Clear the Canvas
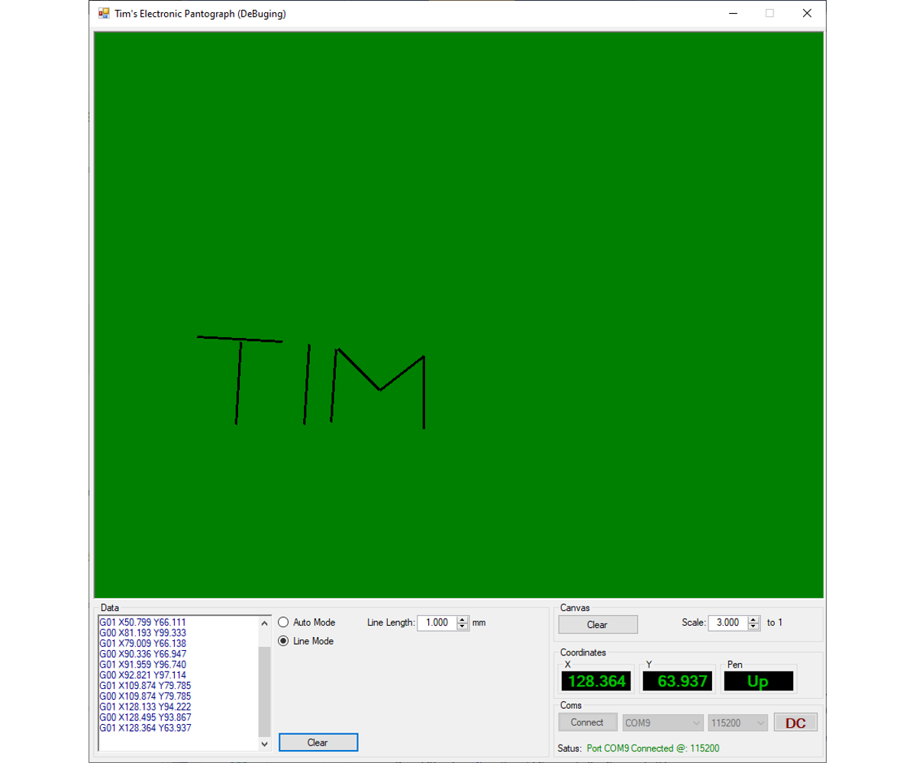This screenshot has height=763, width=916. (598, 624)
